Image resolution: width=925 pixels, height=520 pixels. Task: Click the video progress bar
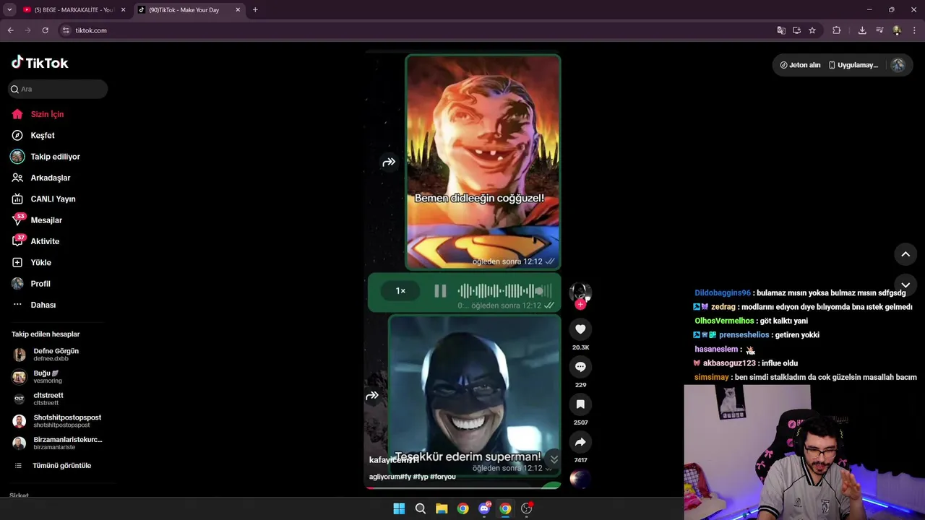463,487
